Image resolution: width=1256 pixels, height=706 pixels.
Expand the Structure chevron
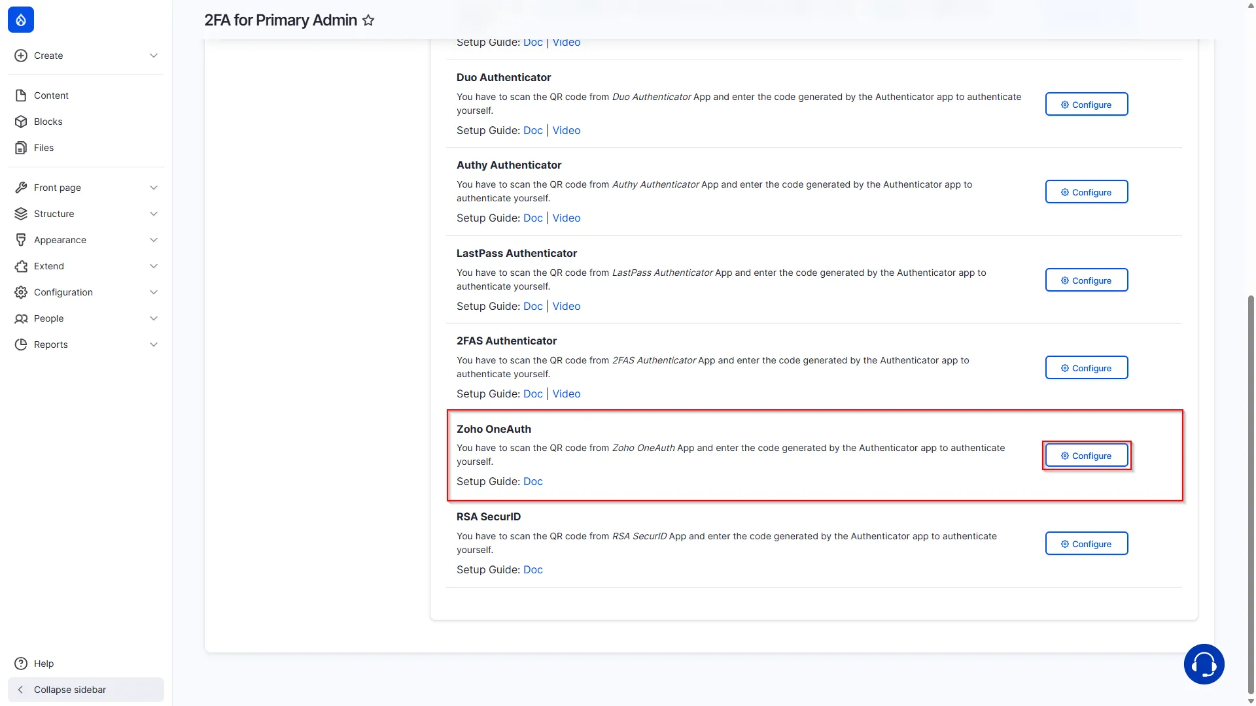[x=154, y=214]
